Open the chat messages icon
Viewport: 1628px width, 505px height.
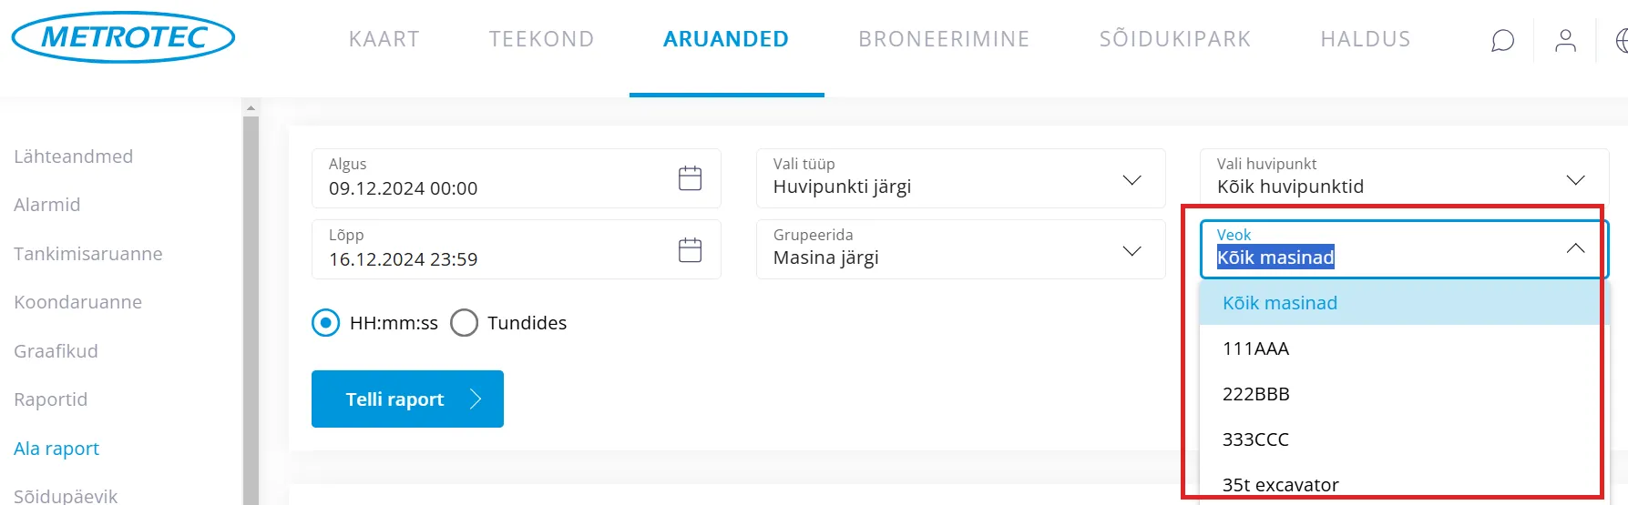(x=1502, y=41)
